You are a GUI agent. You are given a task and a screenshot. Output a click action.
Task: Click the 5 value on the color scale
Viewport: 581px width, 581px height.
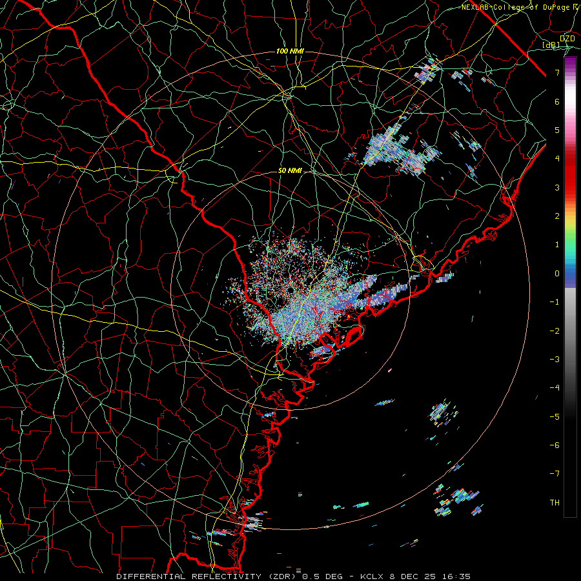[x=557, y=130]
